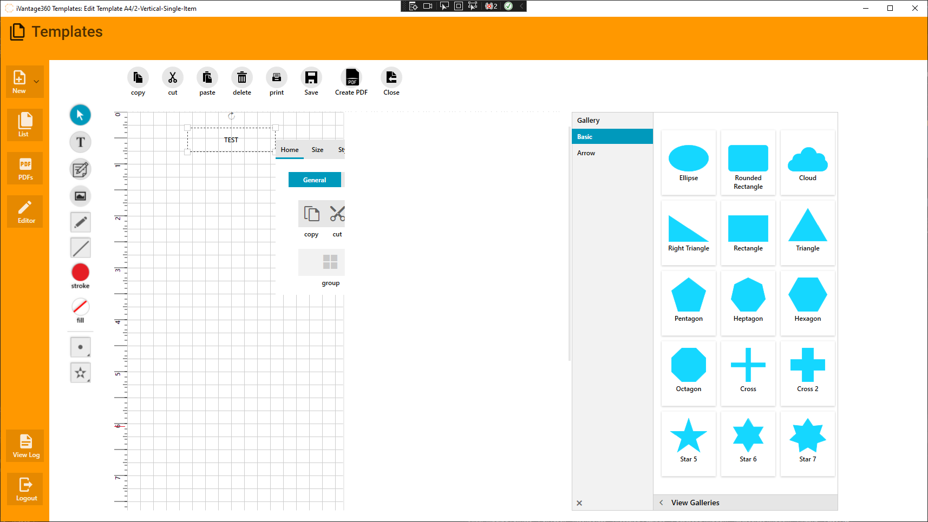
Task: Switch to the Home tab in popup
Action: (x=290, y=150)
